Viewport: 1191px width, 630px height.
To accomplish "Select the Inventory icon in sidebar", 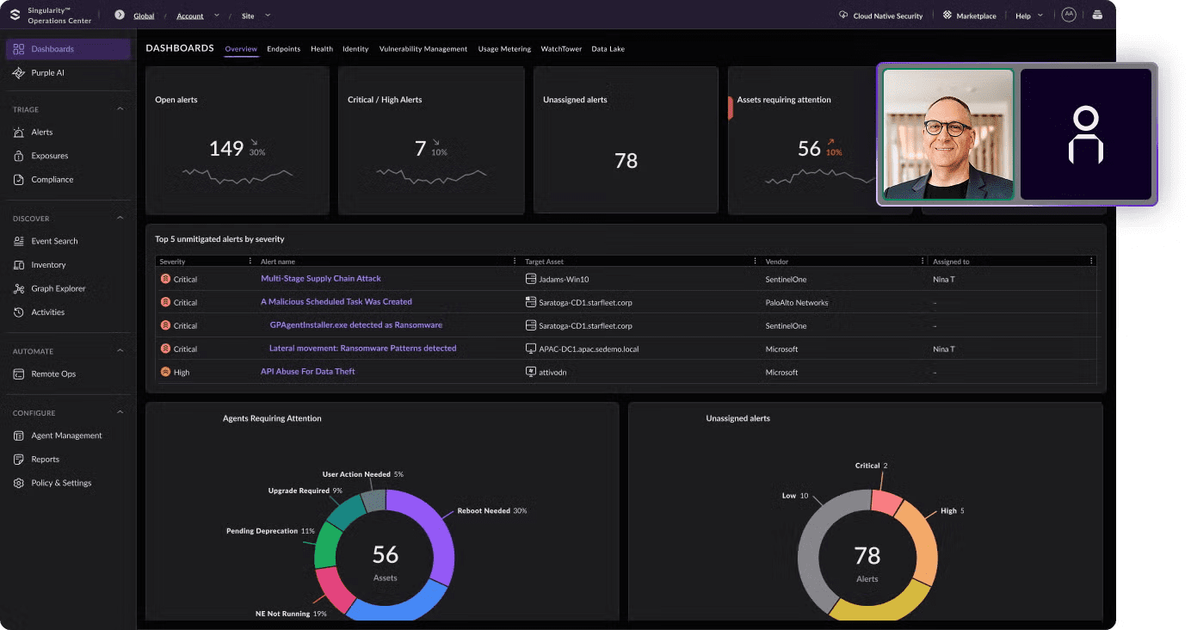I will 18,264.
